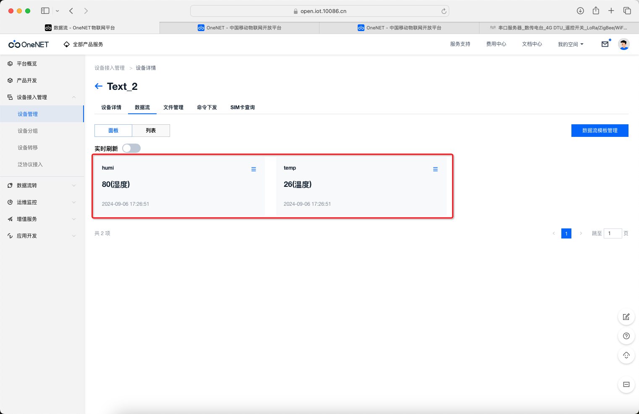Open the 我的空间 dropdown
Screen dimensions: 639x414
tap(570, 44)
